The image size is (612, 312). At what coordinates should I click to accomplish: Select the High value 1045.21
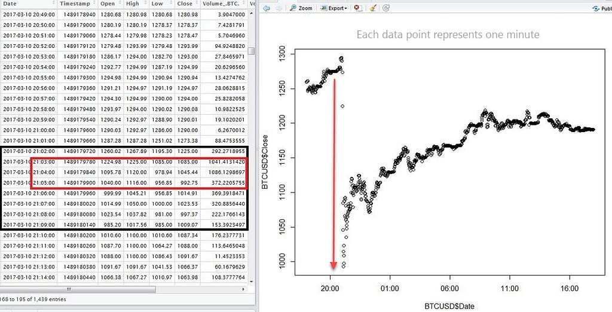[x=136, y=193]
